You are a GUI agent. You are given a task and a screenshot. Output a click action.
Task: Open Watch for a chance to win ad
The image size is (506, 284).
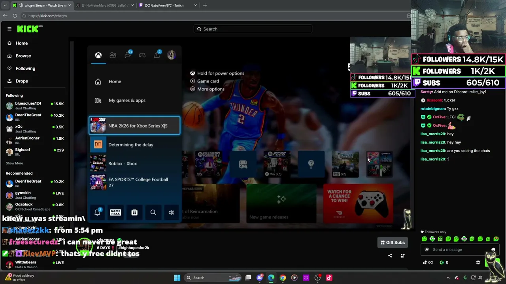[x=358, y=204]
